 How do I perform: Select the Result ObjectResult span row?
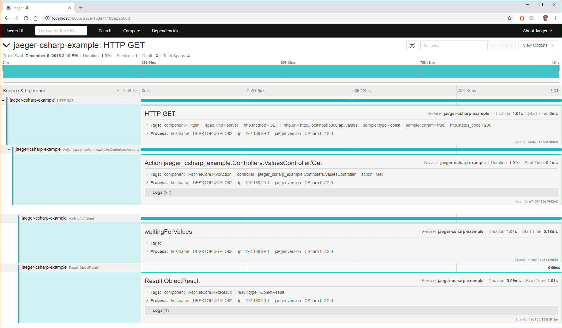[70, 268]
